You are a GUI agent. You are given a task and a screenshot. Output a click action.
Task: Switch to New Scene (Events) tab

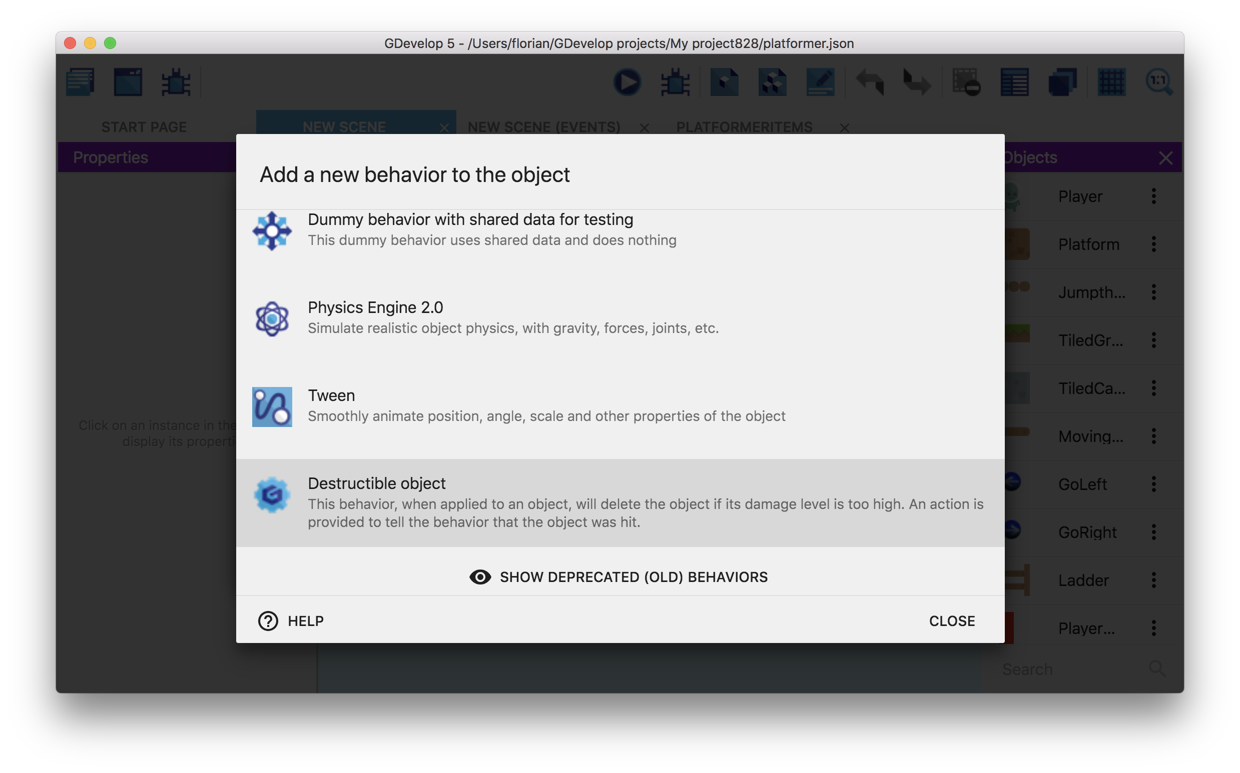544,126
